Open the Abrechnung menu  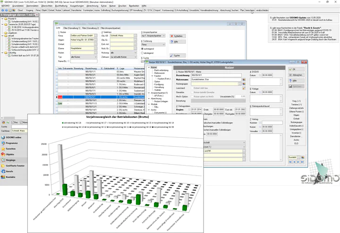(x=93, y=6)
